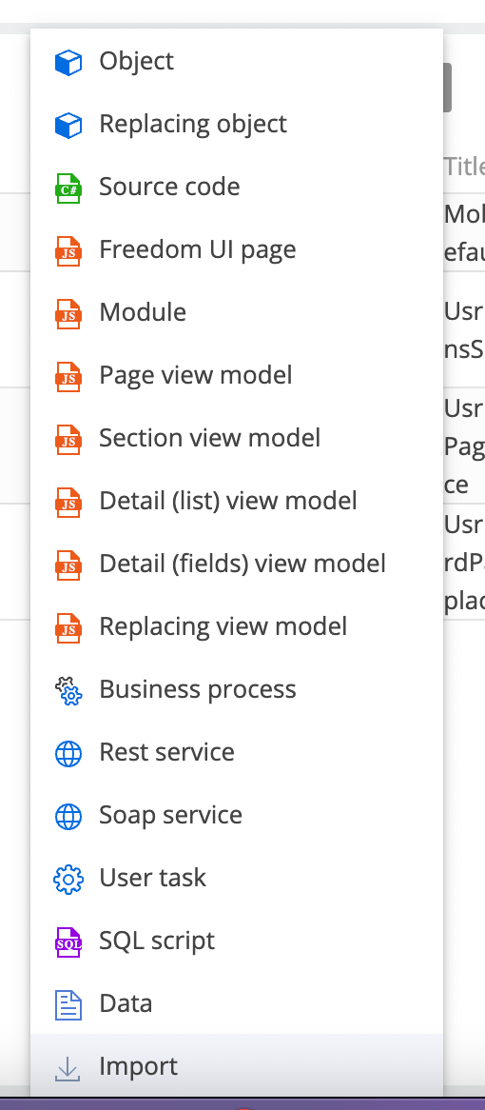Click the gear icon beside User task
The image size is (485, 1110).
68,880
